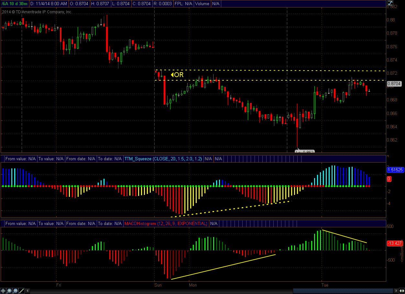Click the Fri date axis label
The image size is (405, 294).
point(59,285)
